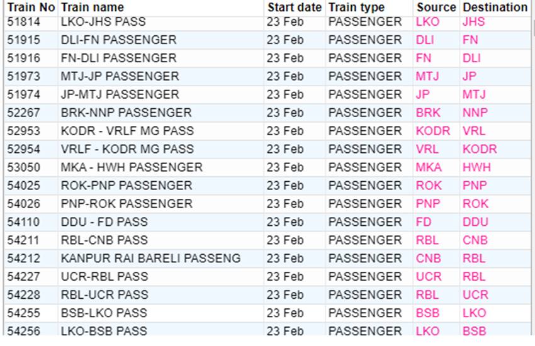The image size is (535, 346).
Task: Open destination link DDU for train 54110
Action: point(475,222)
